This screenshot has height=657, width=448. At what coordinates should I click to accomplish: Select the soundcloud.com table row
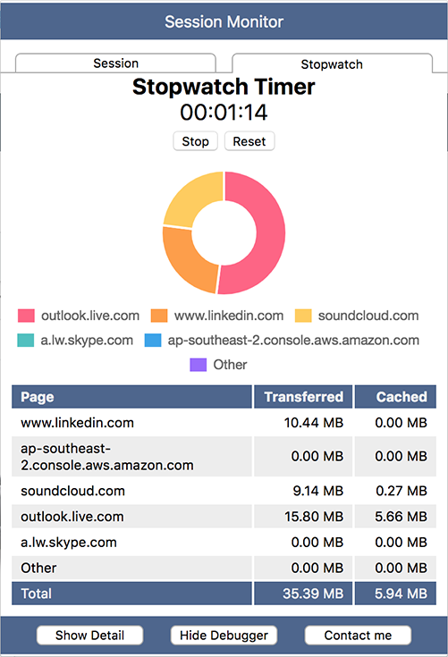click(x=224, y=491)
